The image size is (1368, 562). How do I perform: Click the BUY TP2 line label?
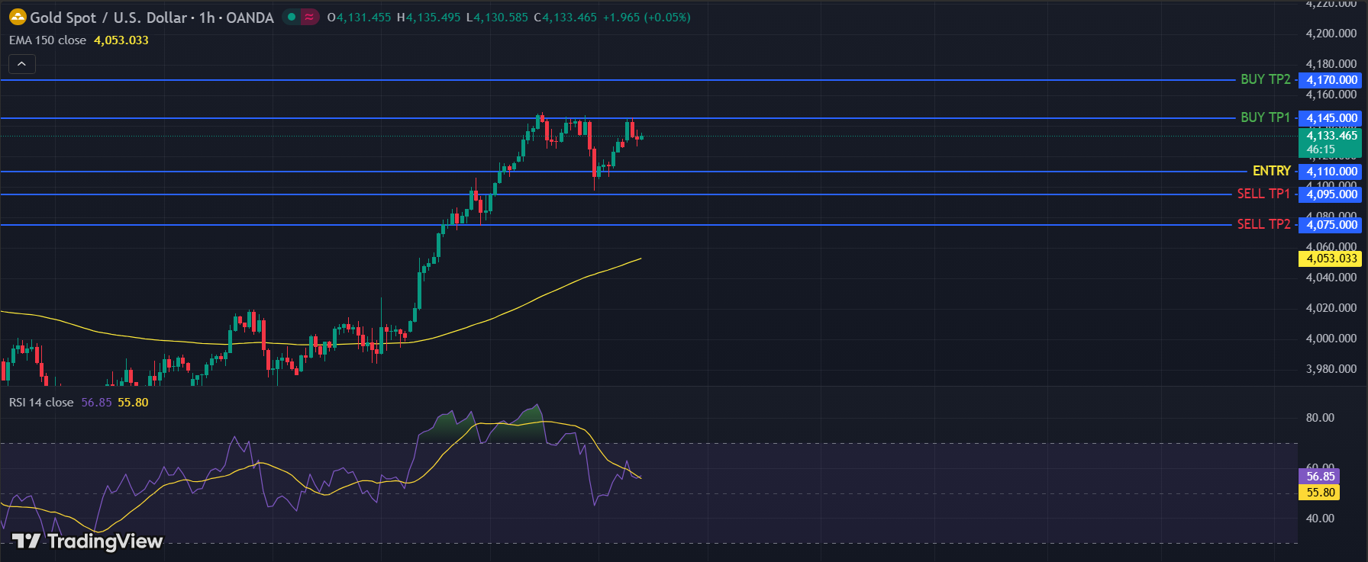[x=1265, y=79]
